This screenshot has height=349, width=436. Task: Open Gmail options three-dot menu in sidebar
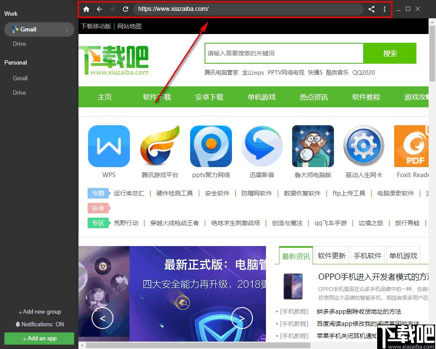(67, 30)
